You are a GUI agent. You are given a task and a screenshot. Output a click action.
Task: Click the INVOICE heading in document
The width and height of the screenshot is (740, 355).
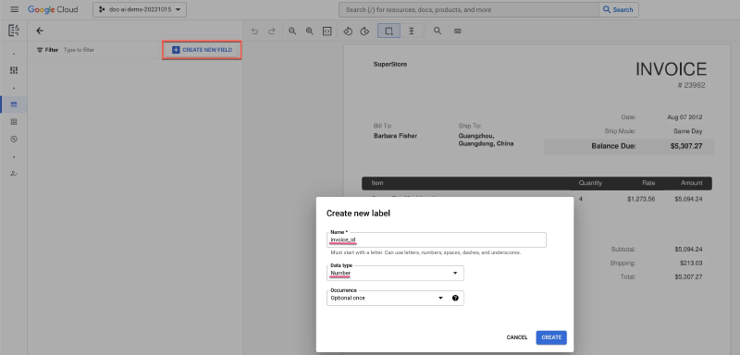[671, 69]
